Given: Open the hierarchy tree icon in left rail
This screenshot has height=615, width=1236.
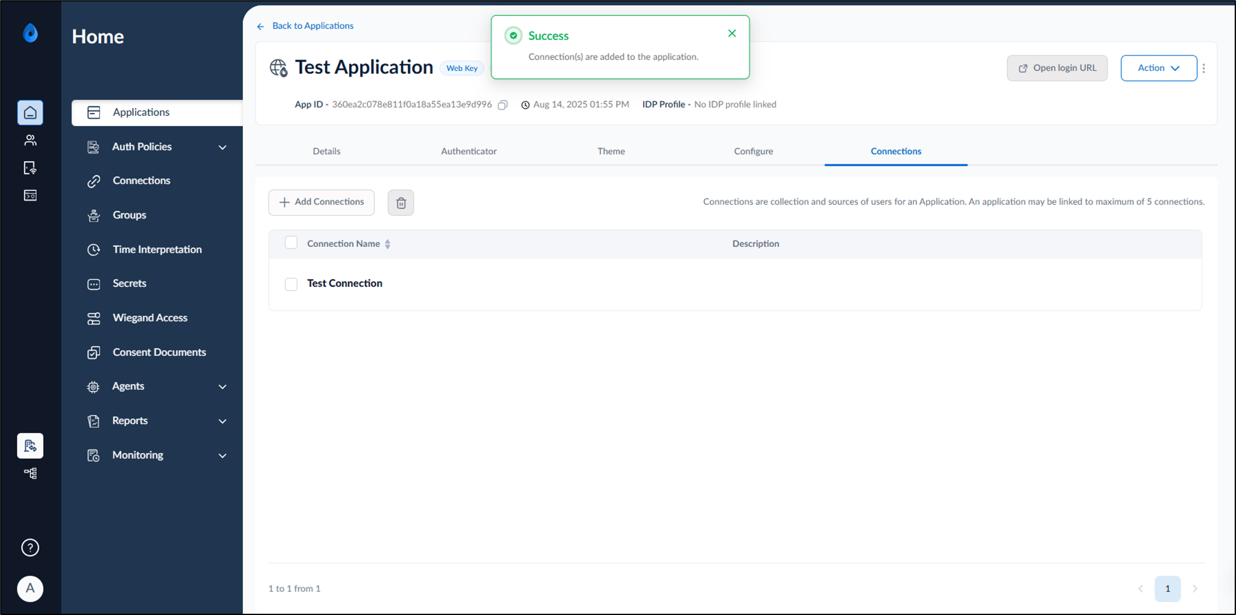Looking at the screenshot, I should tap(30, 473).
